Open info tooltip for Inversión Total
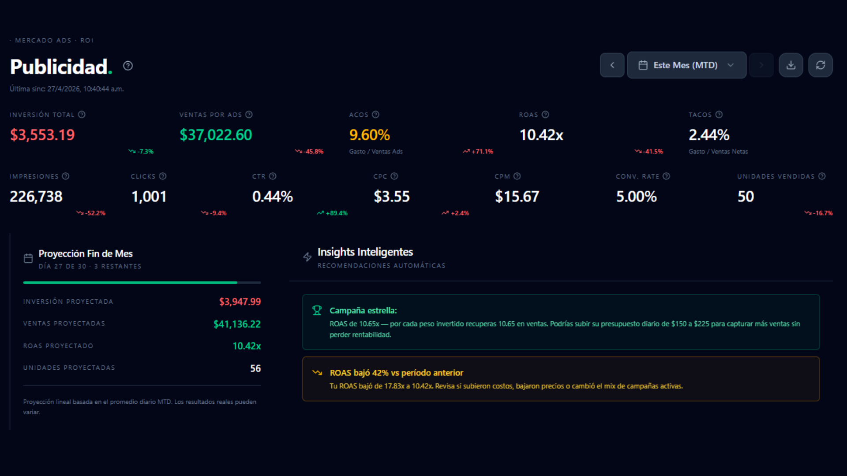This screenshot has width=847, height=476. [x=82, y=115]
